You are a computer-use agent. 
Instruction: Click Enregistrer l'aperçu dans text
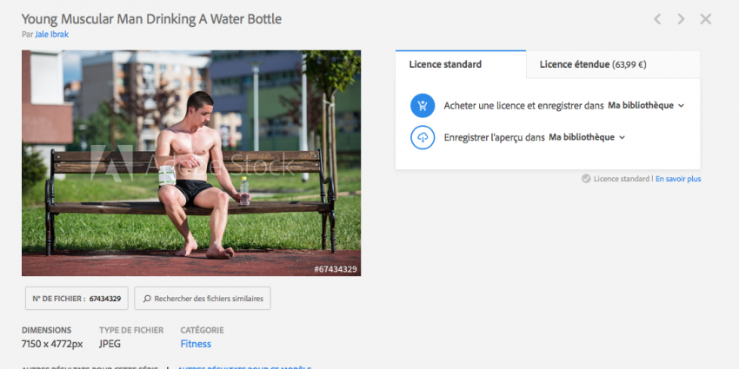(x=495, y=137)
